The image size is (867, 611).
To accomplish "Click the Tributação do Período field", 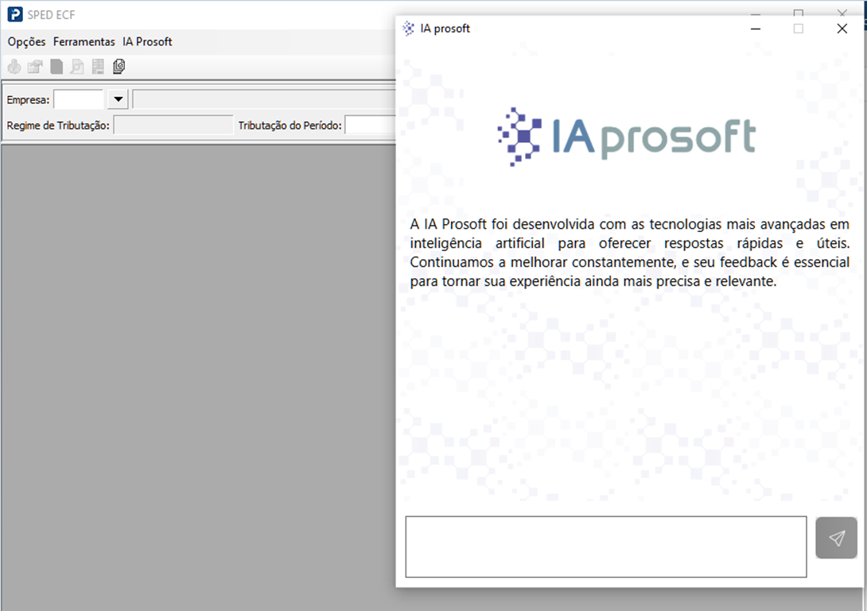I will [371, 126].
